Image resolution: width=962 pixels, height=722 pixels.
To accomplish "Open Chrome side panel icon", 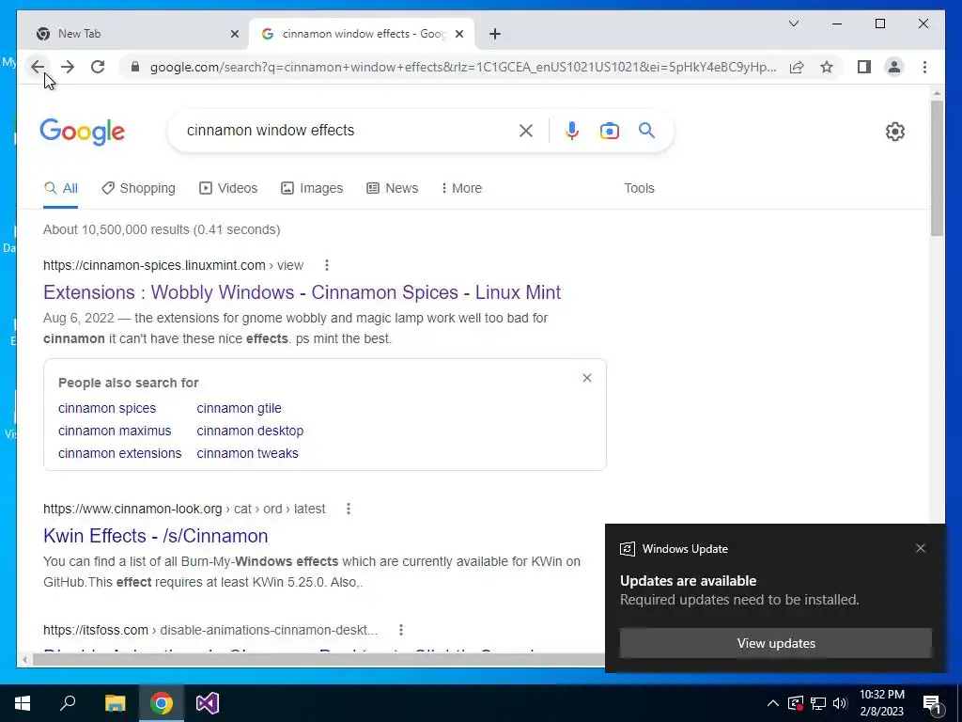I will click(864, 67).
